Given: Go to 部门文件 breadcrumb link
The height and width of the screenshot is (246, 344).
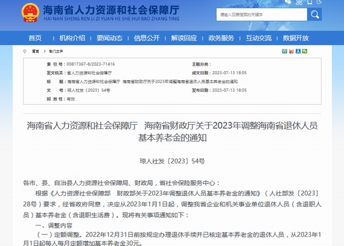Looking at the screenshot, I should (56, 51).
